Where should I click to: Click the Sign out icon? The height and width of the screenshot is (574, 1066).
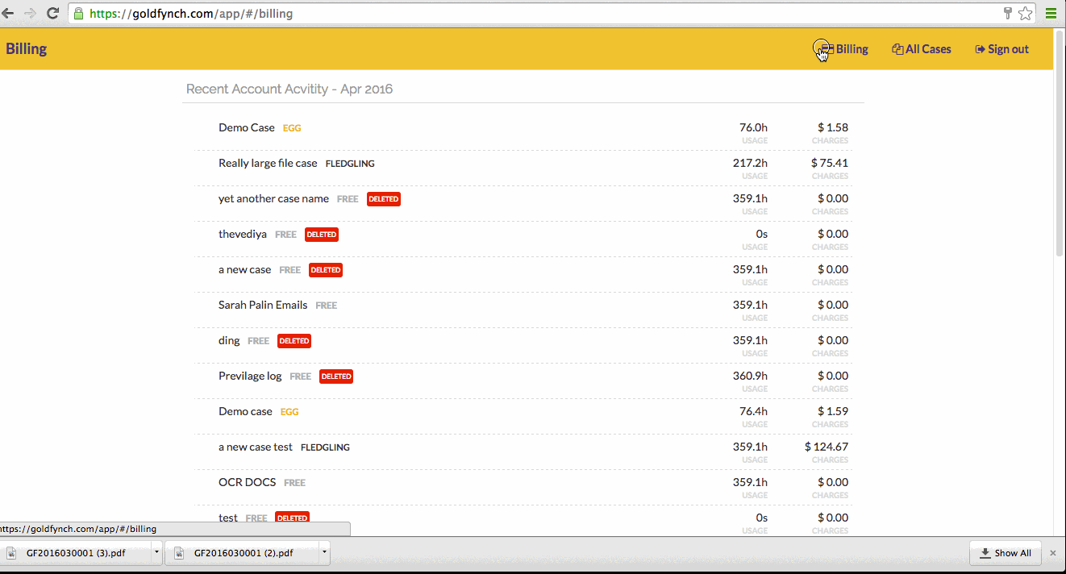coord(979,48)
